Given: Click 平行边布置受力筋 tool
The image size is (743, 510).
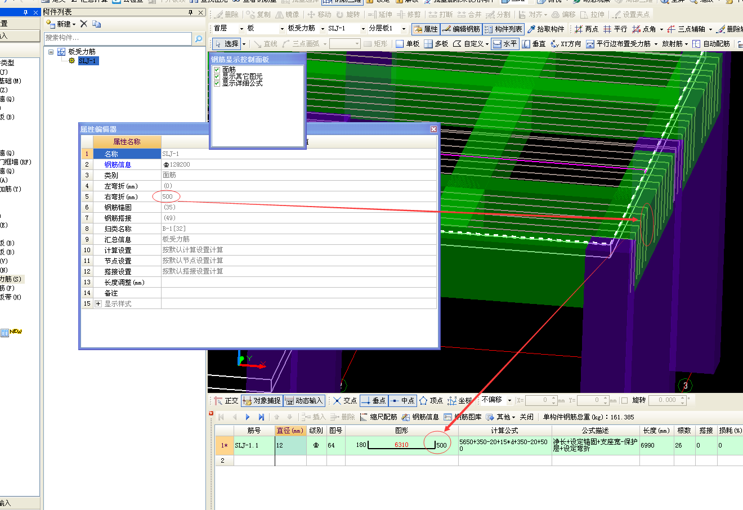Looking at the screenshot, I should [x=619, y=43].
